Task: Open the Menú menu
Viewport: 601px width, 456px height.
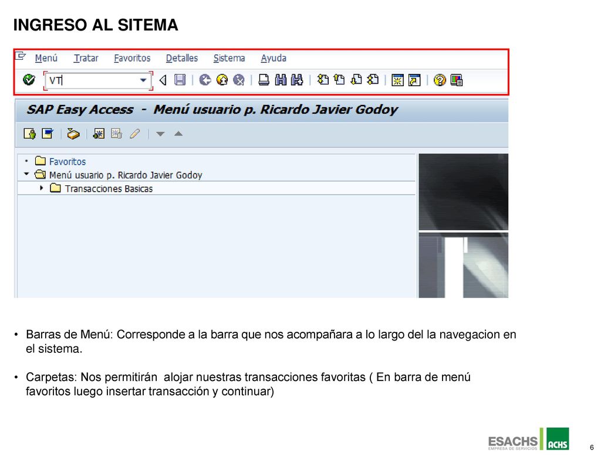Action: coord(46,58)
